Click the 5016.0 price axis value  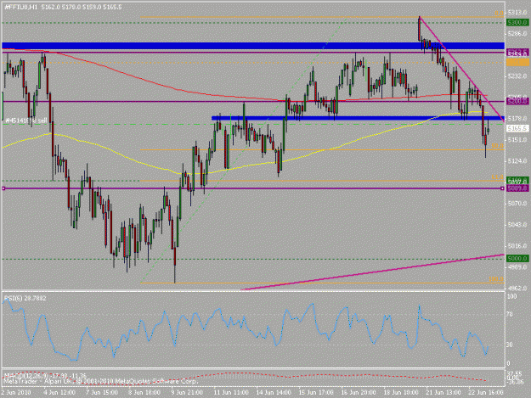(517, 246)
